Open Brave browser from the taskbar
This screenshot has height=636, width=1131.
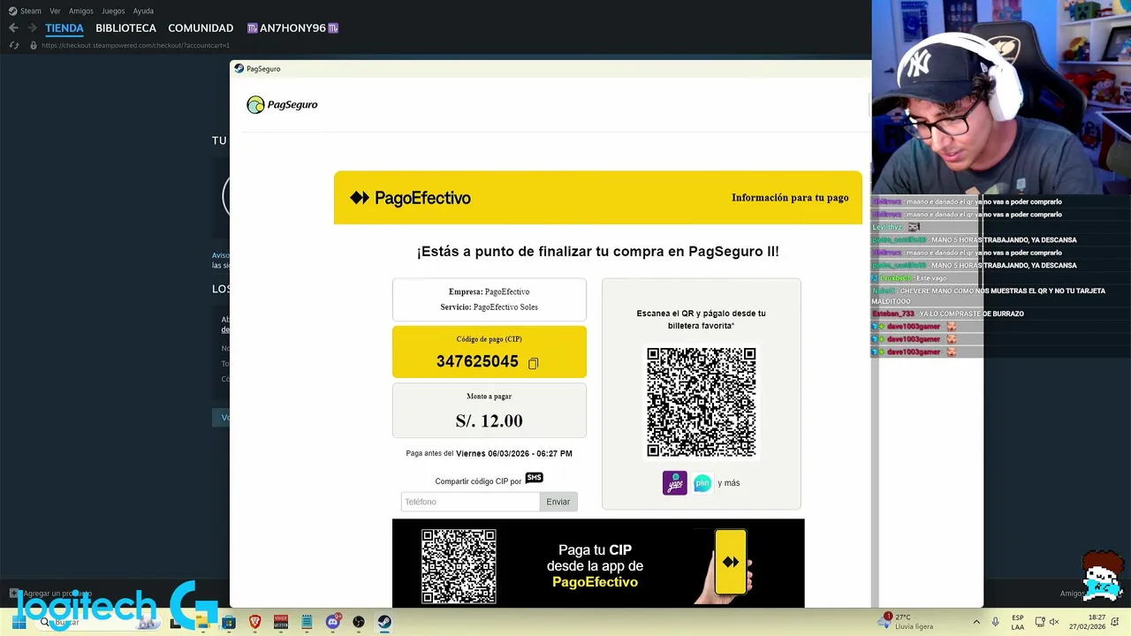coord(255,622)
